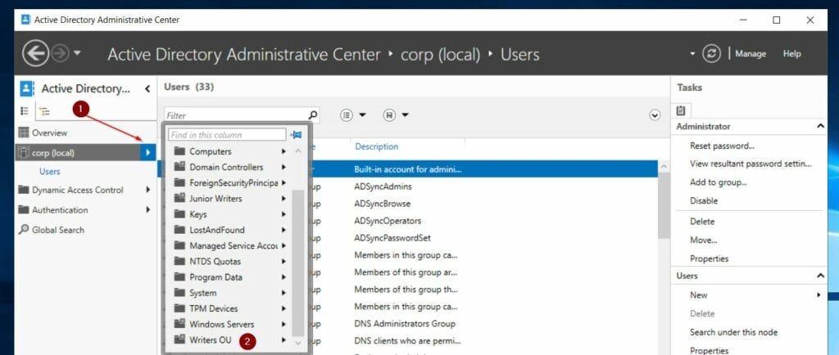The image size is (839, 355).
Task: Click the refresh icon in header
Action: point(711,53)
